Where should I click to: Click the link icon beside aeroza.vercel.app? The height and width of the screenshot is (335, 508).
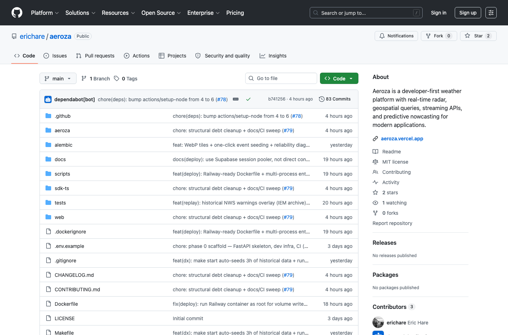(375, 139)
